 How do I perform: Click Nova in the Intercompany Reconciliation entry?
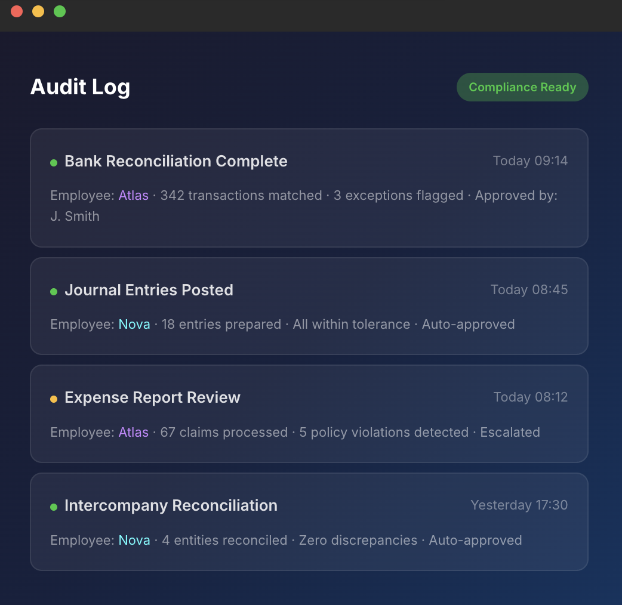point(134,541)
